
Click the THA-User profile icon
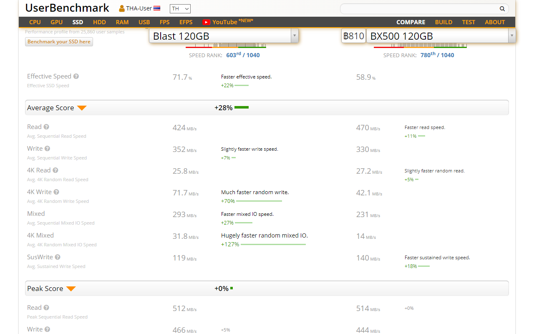click(122, 8)
